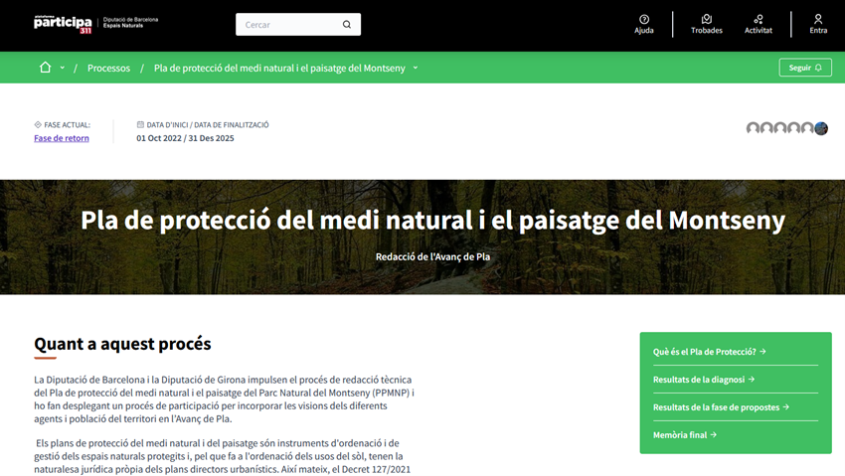Click the leftmost participant avatar

pos(753,128)
